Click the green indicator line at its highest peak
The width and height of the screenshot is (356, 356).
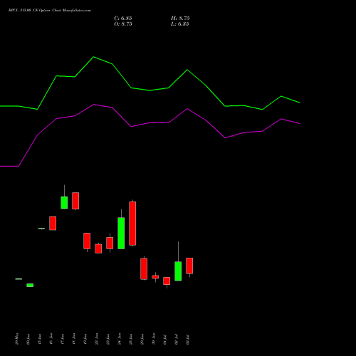click(93, 57)
